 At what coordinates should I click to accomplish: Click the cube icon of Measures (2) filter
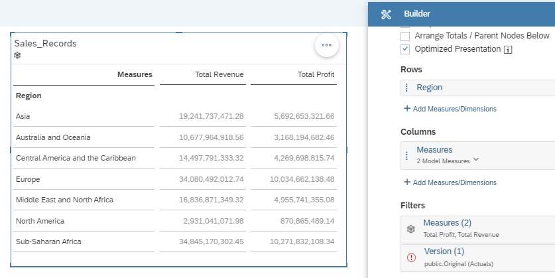tap(410, 230)
